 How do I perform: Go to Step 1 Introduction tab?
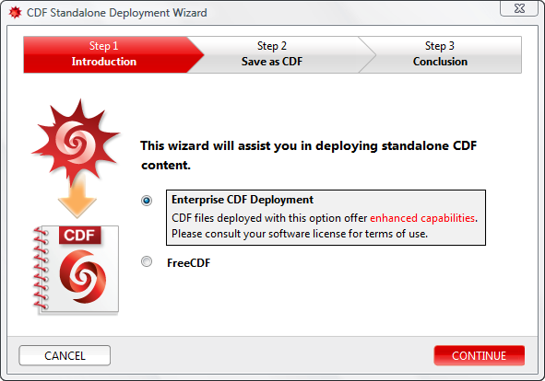[x=106, y=54]
